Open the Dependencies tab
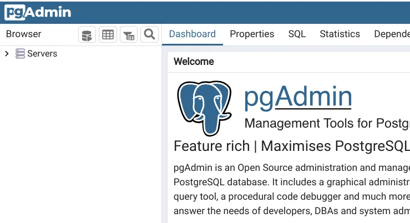This screenshot has width=410, height=223. coord(392,34)
